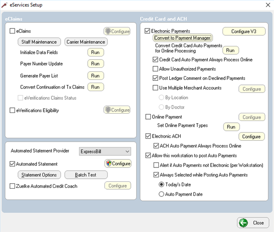Click the Configure button for Electronic ACH

click(251, 137)
